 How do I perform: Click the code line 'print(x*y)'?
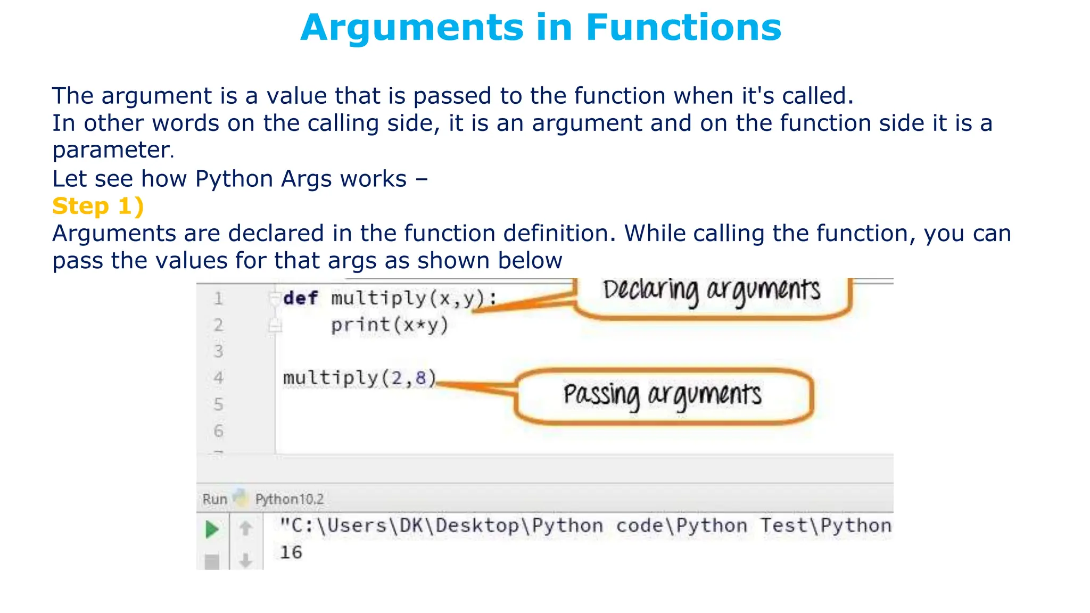pyautogui.click(x=390, y=325)
